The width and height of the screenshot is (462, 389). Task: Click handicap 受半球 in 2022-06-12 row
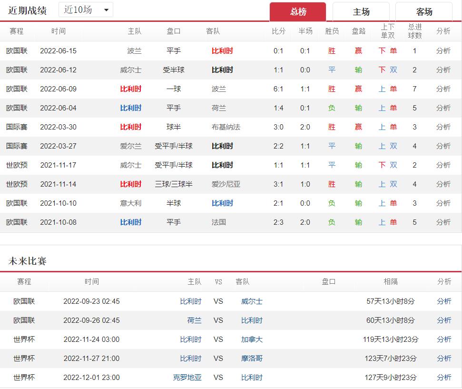click(174, 70)
